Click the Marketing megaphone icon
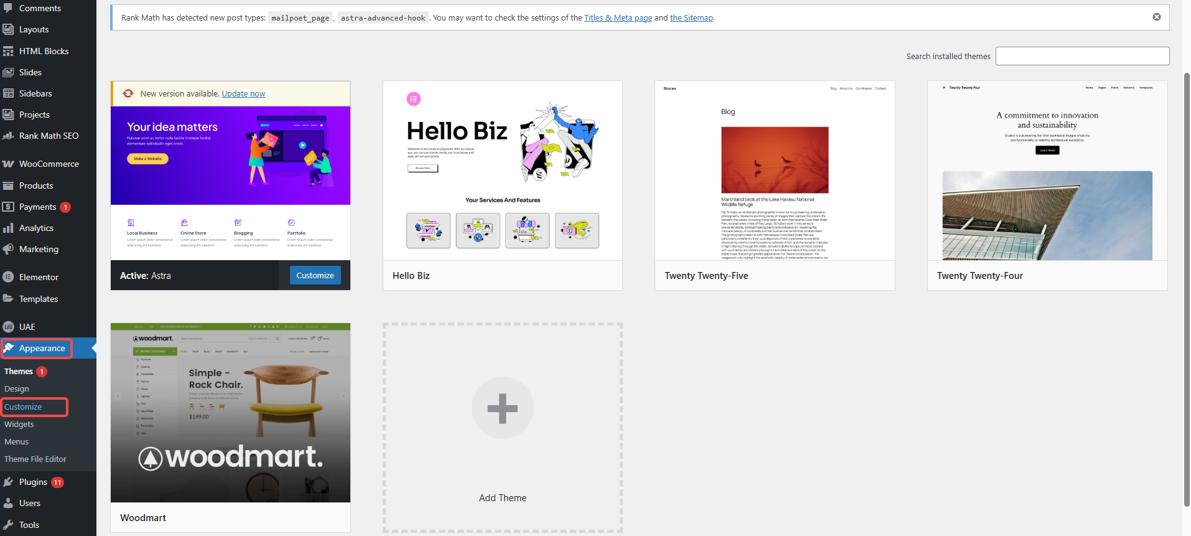The width and height of the screenshot is (1191, 536). [x=8, y=249]
